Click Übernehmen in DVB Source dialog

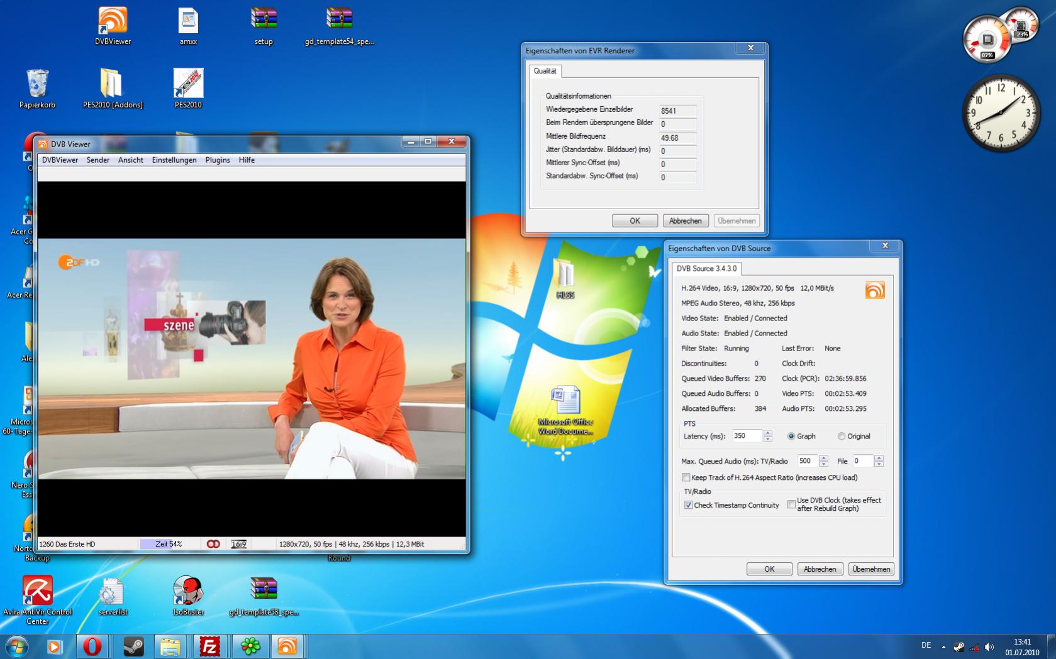coord(870,569)
